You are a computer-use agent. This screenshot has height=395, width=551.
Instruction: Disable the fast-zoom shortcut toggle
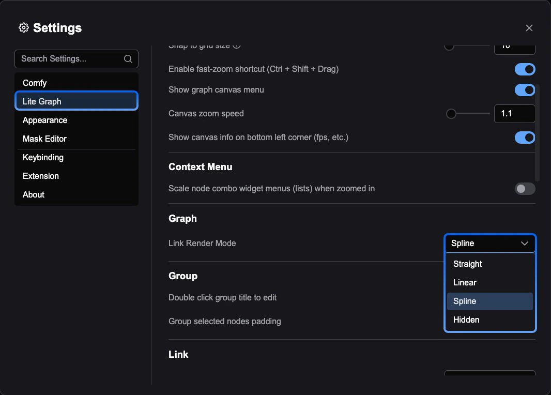coord(525,69)
